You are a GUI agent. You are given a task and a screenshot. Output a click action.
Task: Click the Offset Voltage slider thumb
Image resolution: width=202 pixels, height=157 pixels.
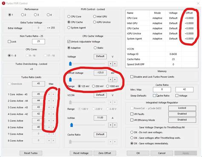point(70,80)
